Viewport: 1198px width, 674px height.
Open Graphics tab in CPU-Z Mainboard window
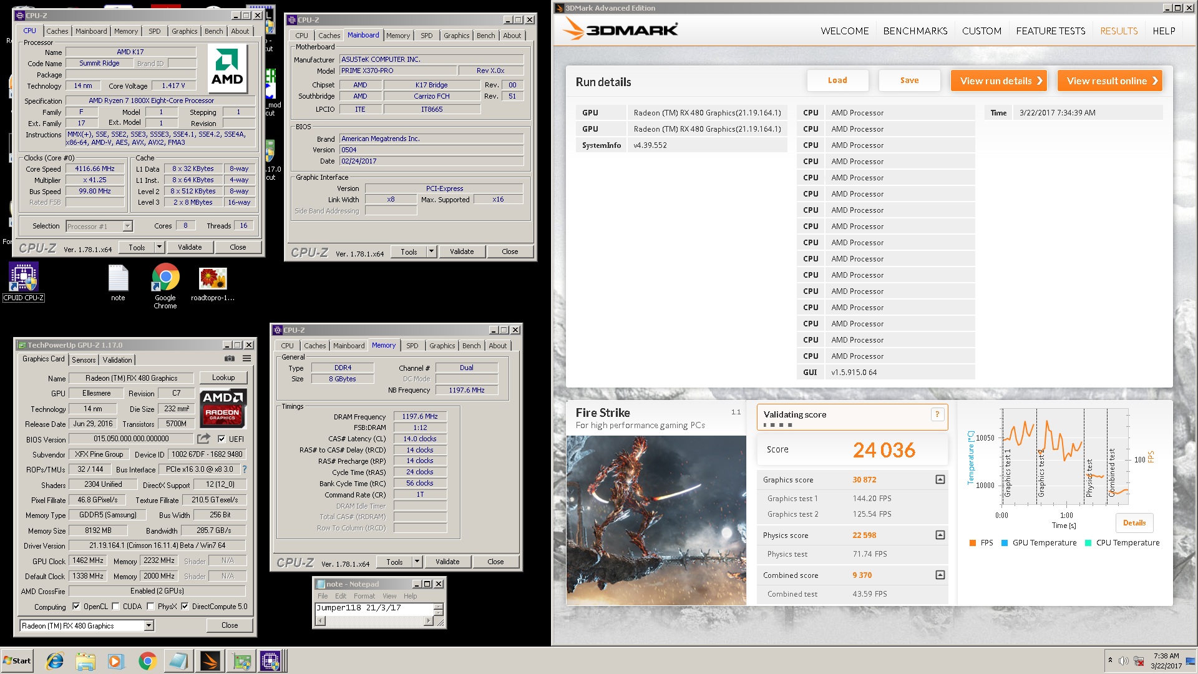point(457,36)
